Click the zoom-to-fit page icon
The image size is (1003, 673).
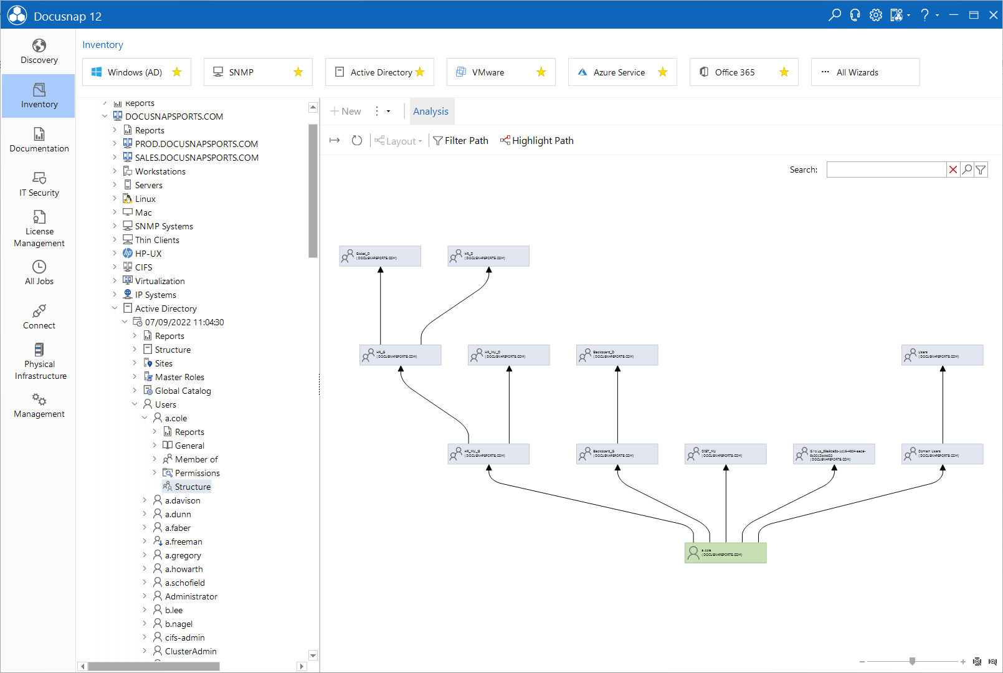977,662
